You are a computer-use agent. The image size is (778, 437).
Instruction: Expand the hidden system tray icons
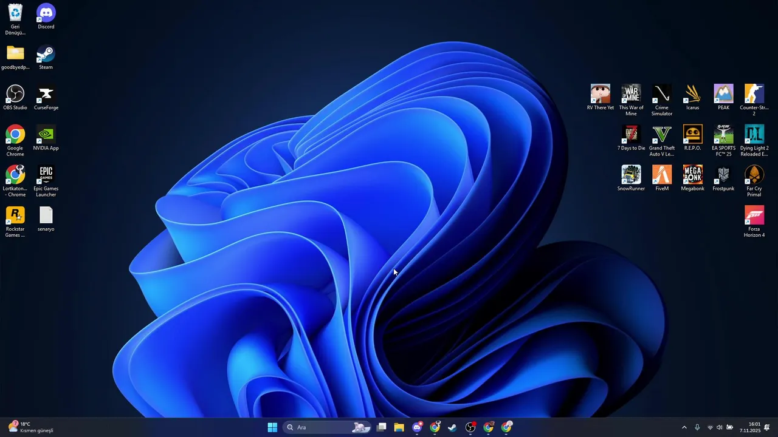pos(684,427)
